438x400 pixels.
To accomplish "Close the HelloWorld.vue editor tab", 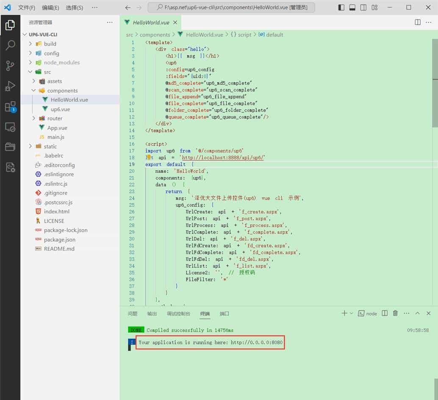I will (175, 22).
